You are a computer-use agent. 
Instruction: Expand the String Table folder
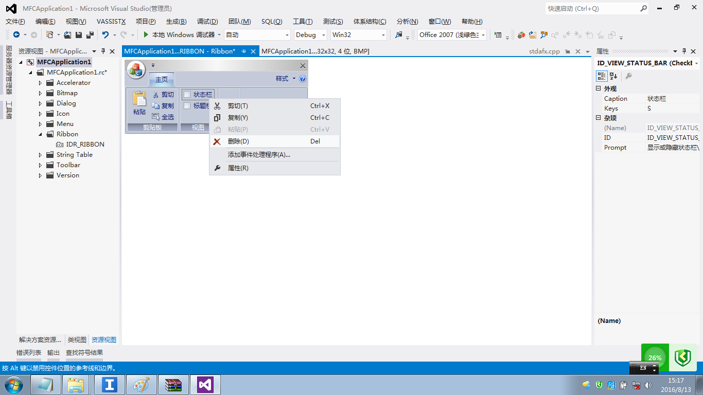40,155
